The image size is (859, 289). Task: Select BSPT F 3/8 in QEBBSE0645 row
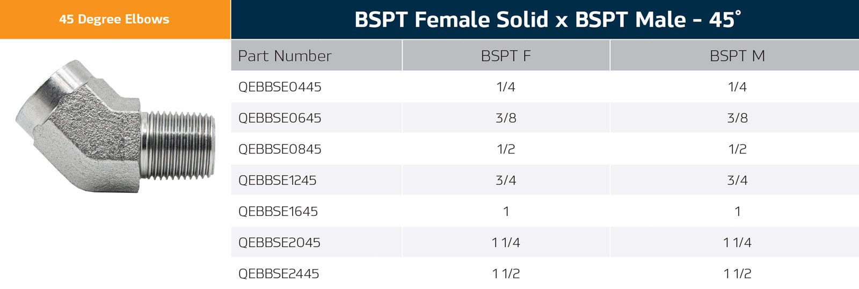506,118
